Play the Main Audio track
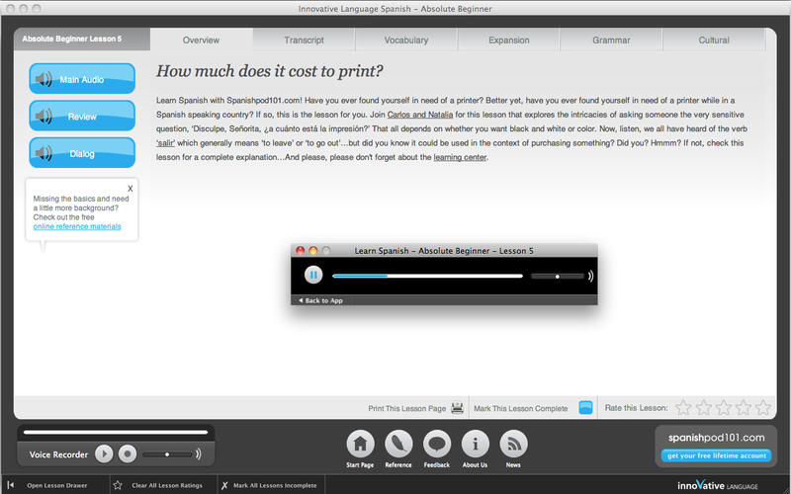 click(82, 79)
